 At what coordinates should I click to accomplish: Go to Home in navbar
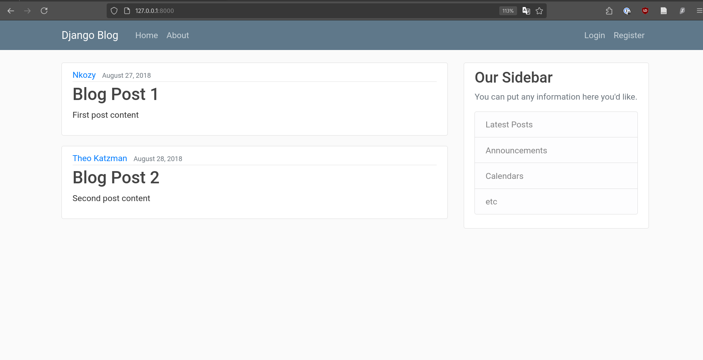(x=146, y=35)
